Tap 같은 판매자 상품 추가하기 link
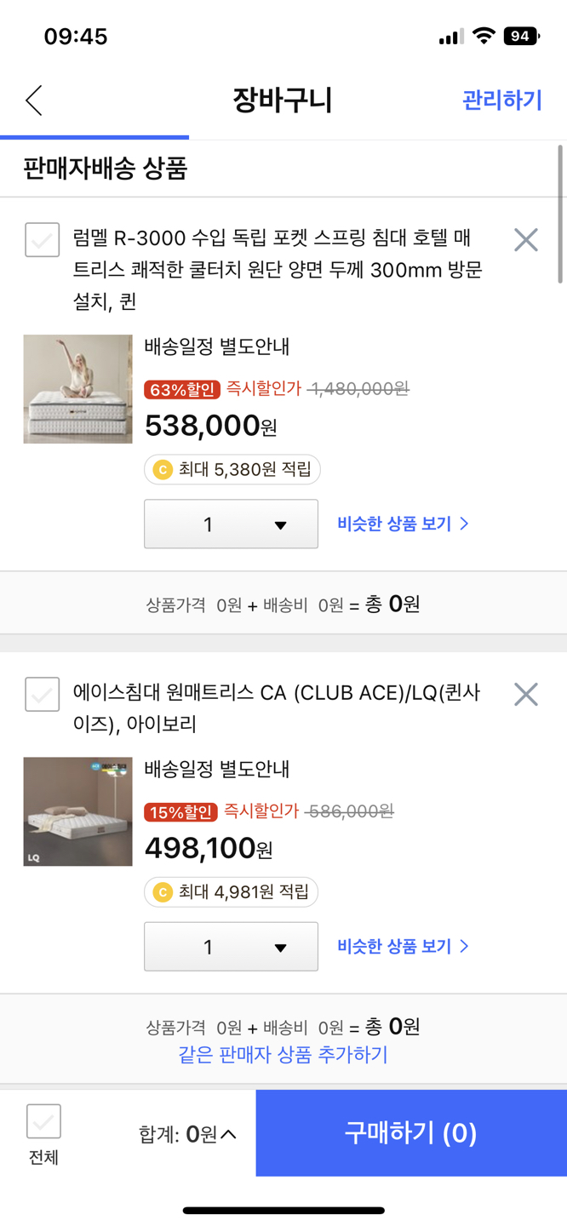This screenshot has width=567, height=1226. point(283,1055)
